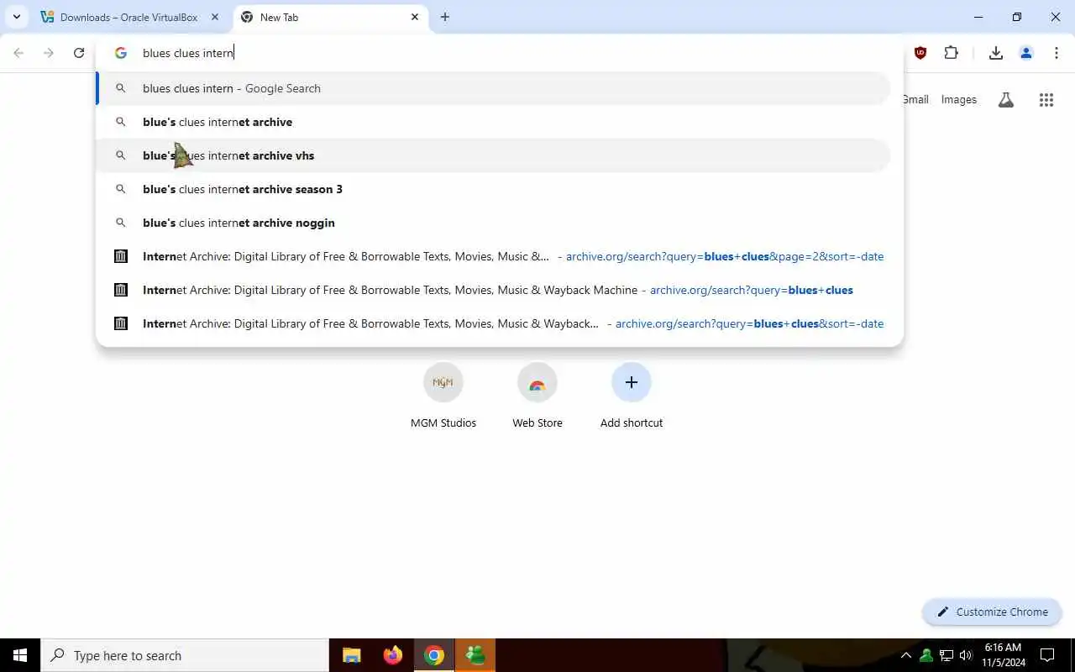Click the Chrome taskbar icon

(x=434, y=655)
